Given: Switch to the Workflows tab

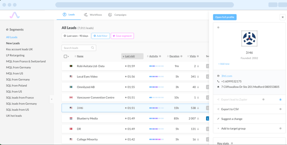Looking at the screenshot, I should [x=93, y=15].
